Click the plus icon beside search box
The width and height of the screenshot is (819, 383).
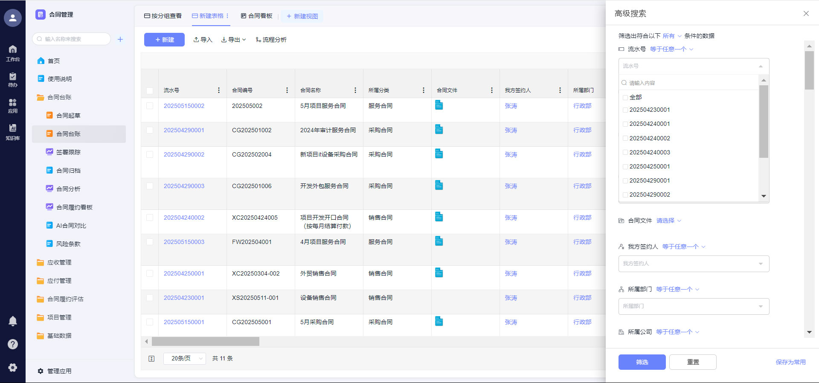click(120, 39)
